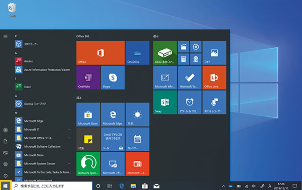Expand the Start menu hamburger navigation
302x190 pixels.
click(x=5, y=36)
